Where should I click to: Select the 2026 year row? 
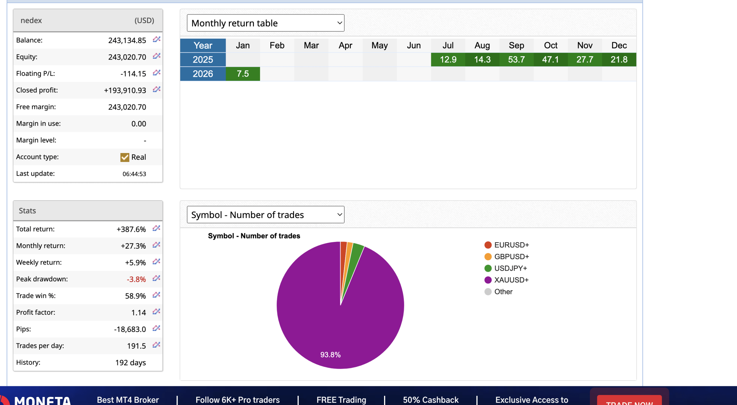point(203,74)
